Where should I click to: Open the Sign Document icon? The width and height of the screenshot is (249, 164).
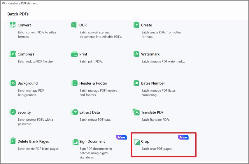[x=76, y=142]
